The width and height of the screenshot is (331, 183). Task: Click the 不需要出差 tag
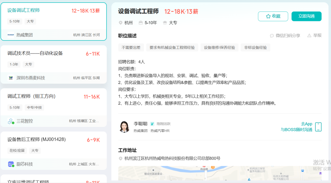[x=131, y=48]
